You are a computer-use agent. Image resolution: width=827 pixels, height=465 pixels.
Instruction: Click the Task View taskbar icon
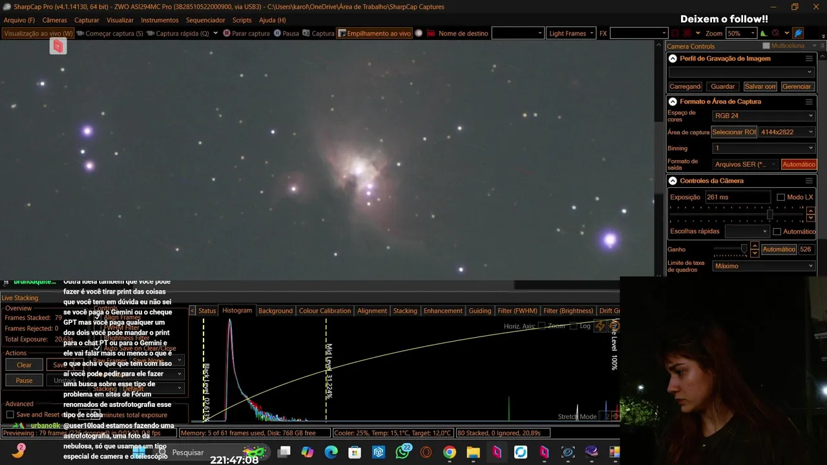284,453
